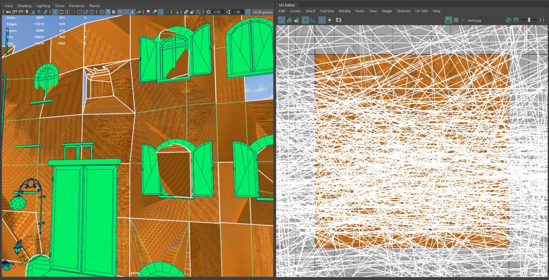Click the Screen Space Ambient Occlusion icon
The height and width of the screenshot is (280, 549).
coord(148,12)
